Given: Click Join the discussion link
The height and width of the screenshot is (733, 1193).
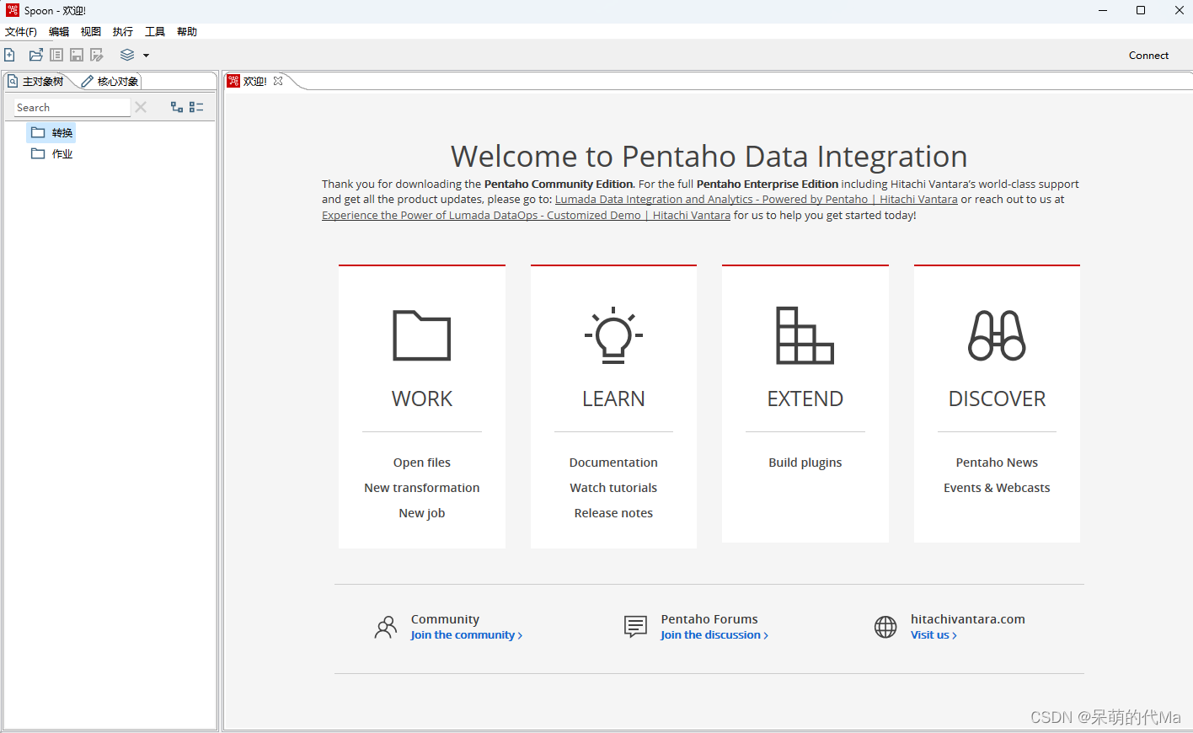Looking at the screenshot, I should (714, 635).
